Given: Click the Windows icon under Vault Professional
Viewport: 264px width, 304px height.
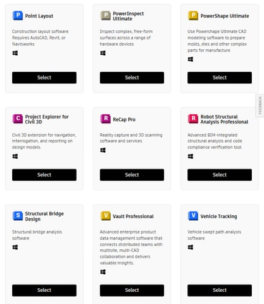Looking at the screenshot, I should [x=103, y=272].
